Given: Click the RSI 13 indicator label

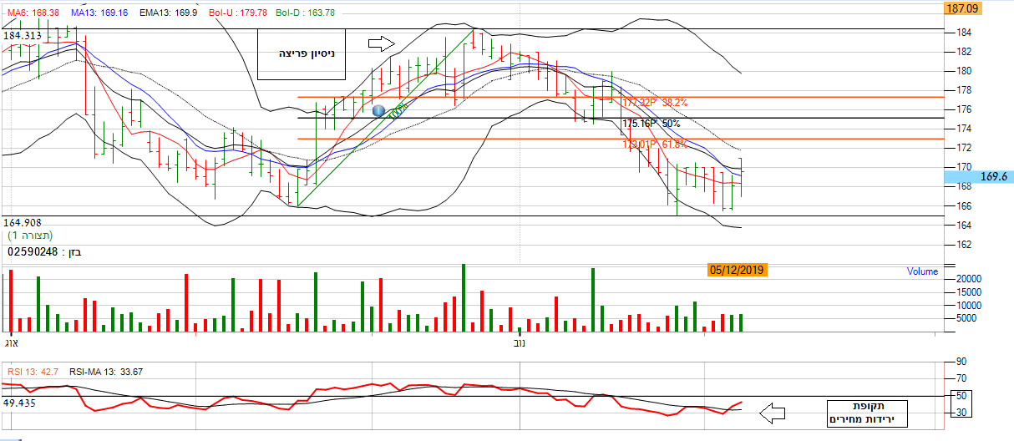Looking at the screenshot, I should 33,372.
